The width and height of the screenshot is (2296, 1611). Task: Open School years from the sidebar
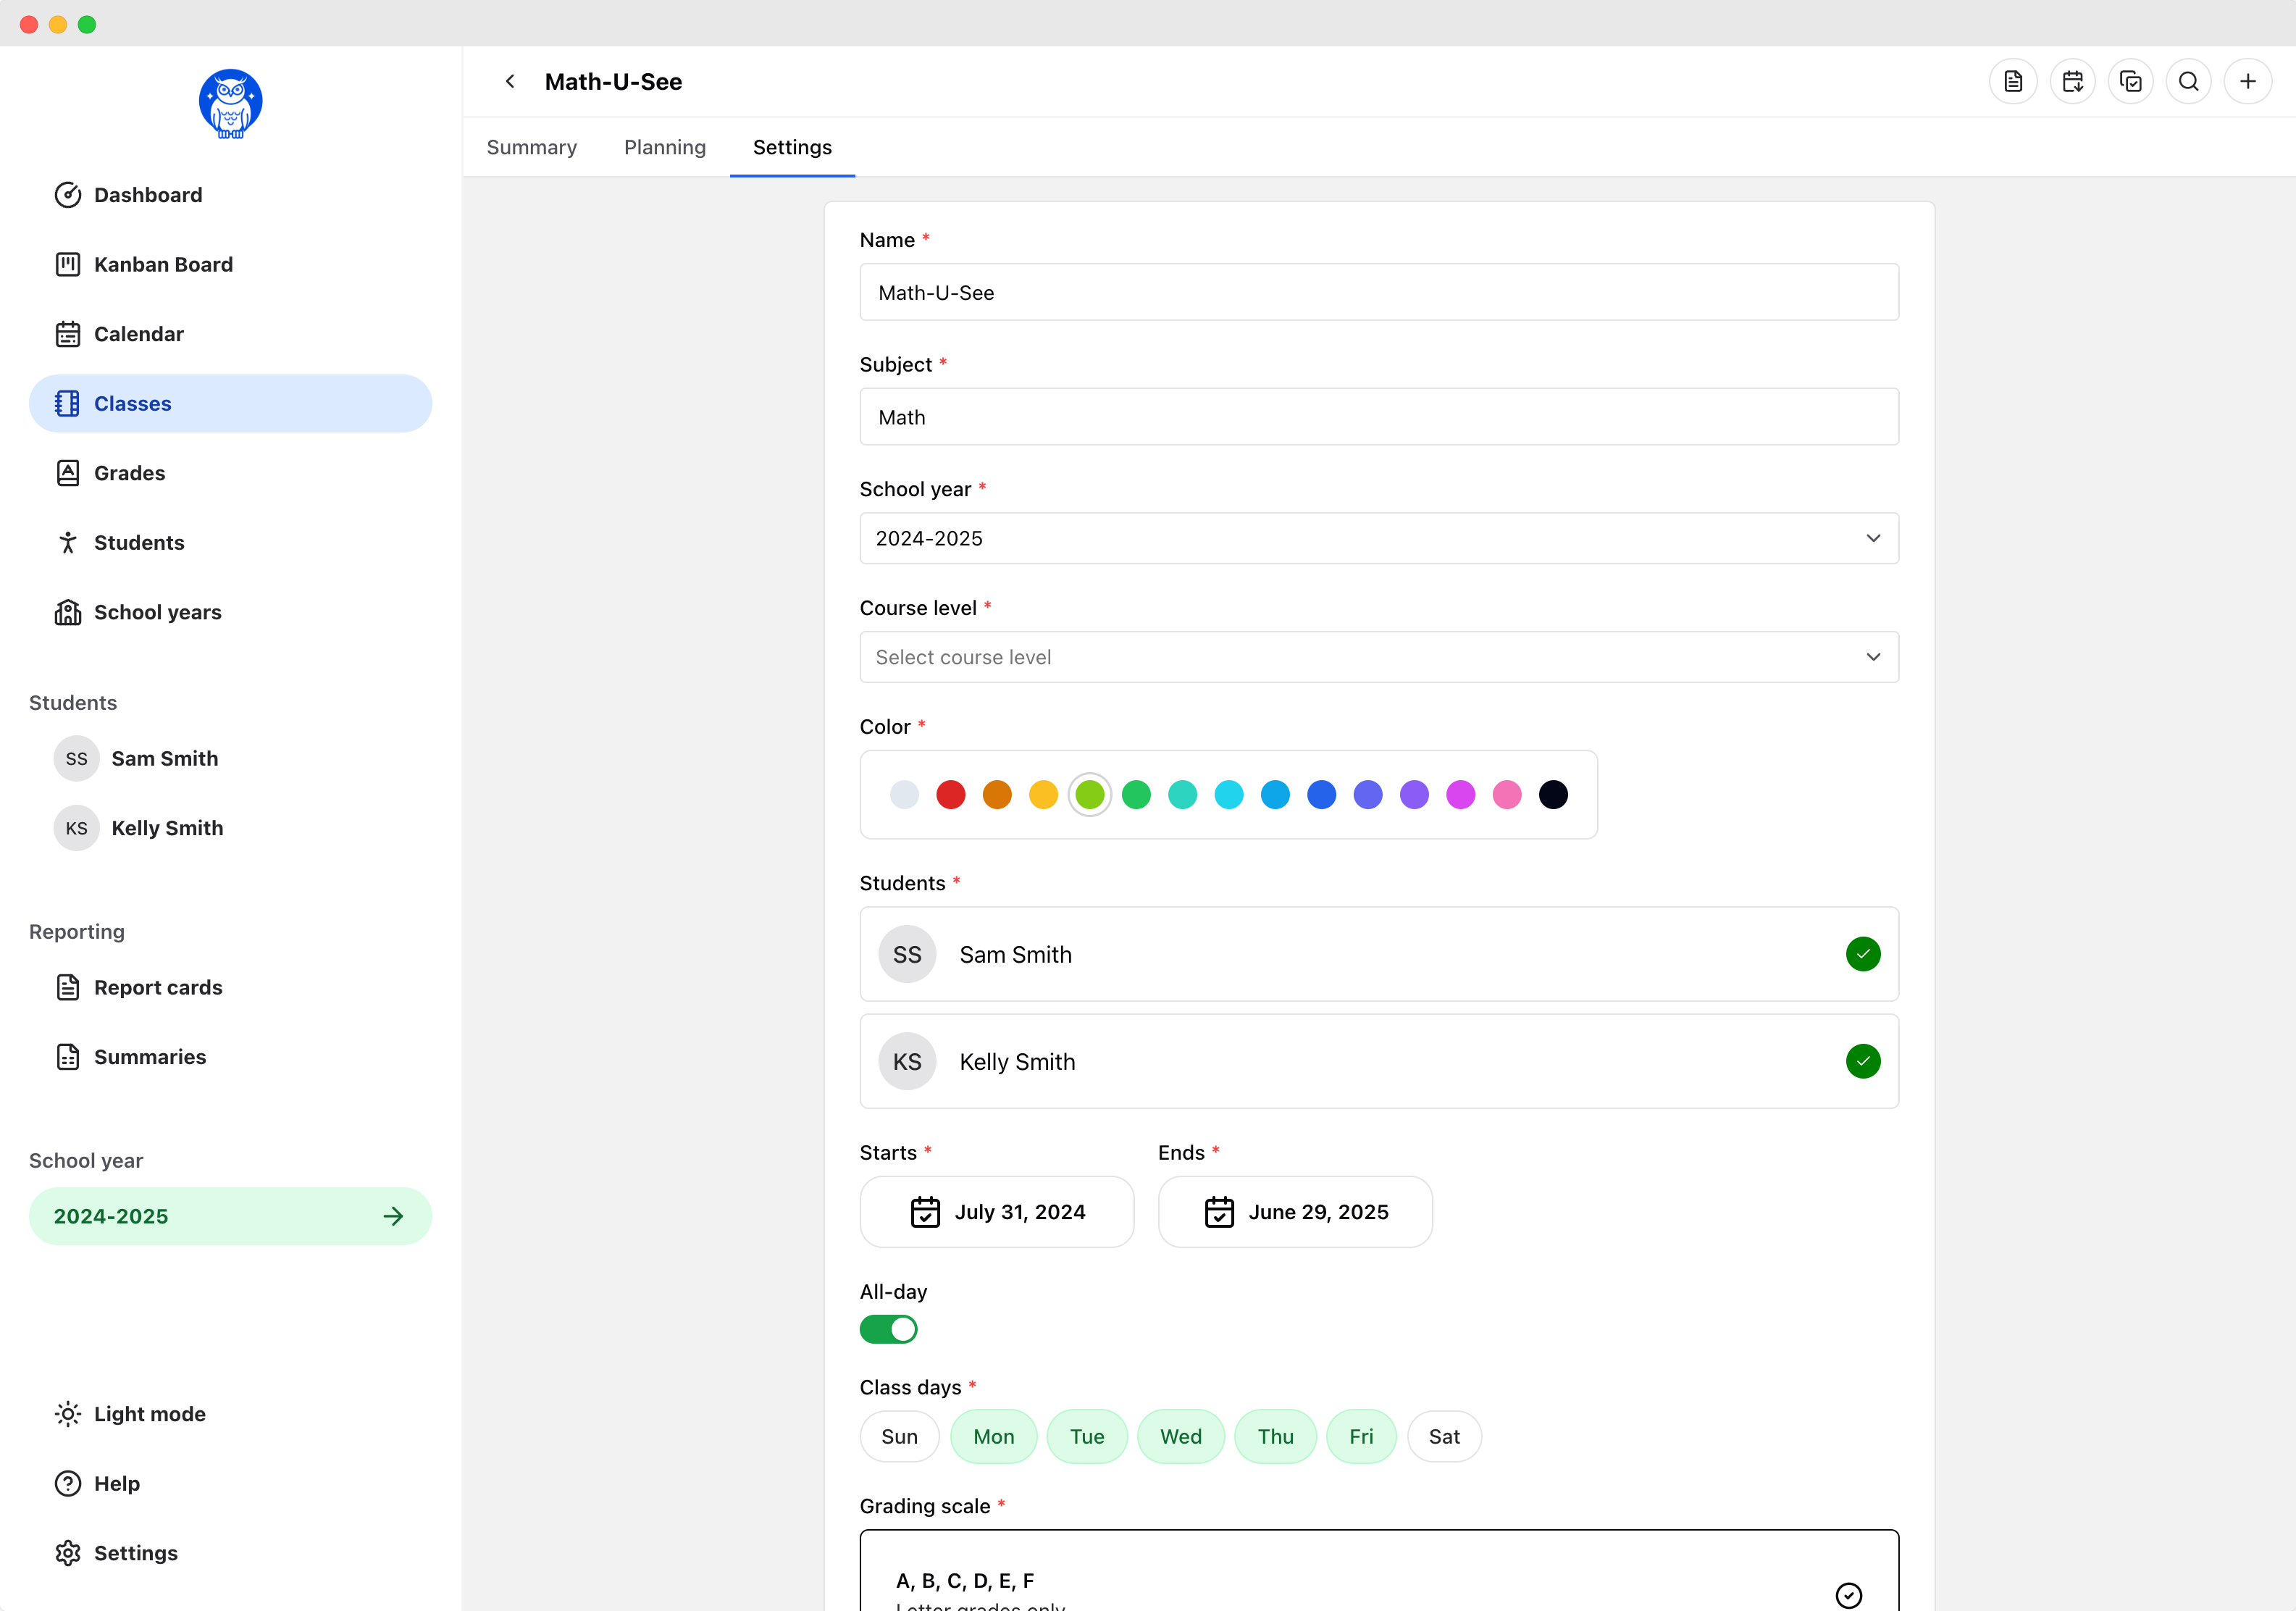point(158,612)
